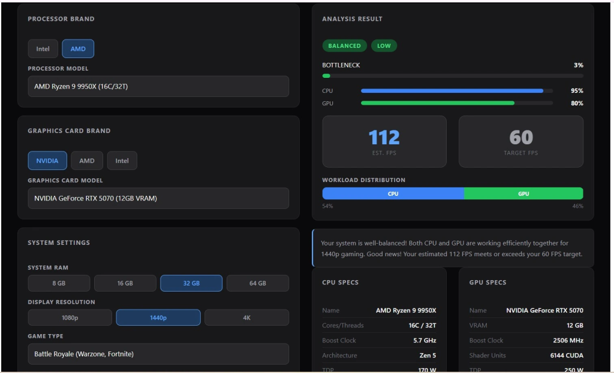This screenshot has height=373, width=614.
Task: Open the Graphics Card Model dropdown
Action: [158, 198]
